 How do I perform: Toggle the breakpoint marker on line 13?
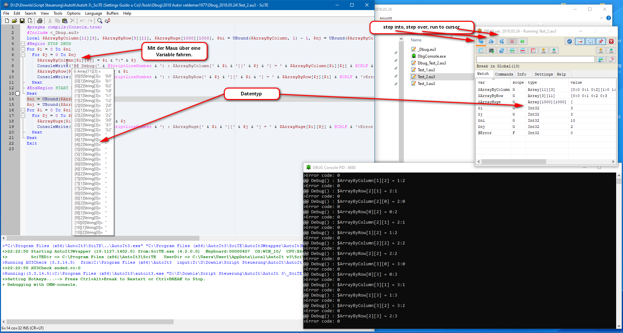(x=18, y=93)
